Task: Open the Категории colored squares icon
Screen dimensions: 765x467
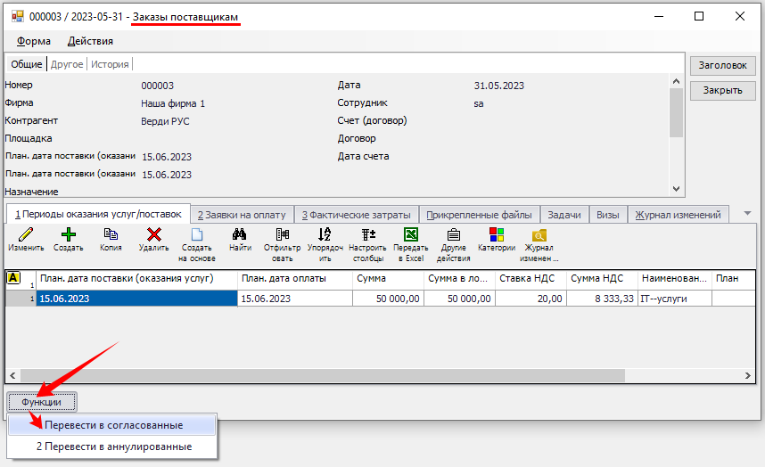Action: point(497,235)
